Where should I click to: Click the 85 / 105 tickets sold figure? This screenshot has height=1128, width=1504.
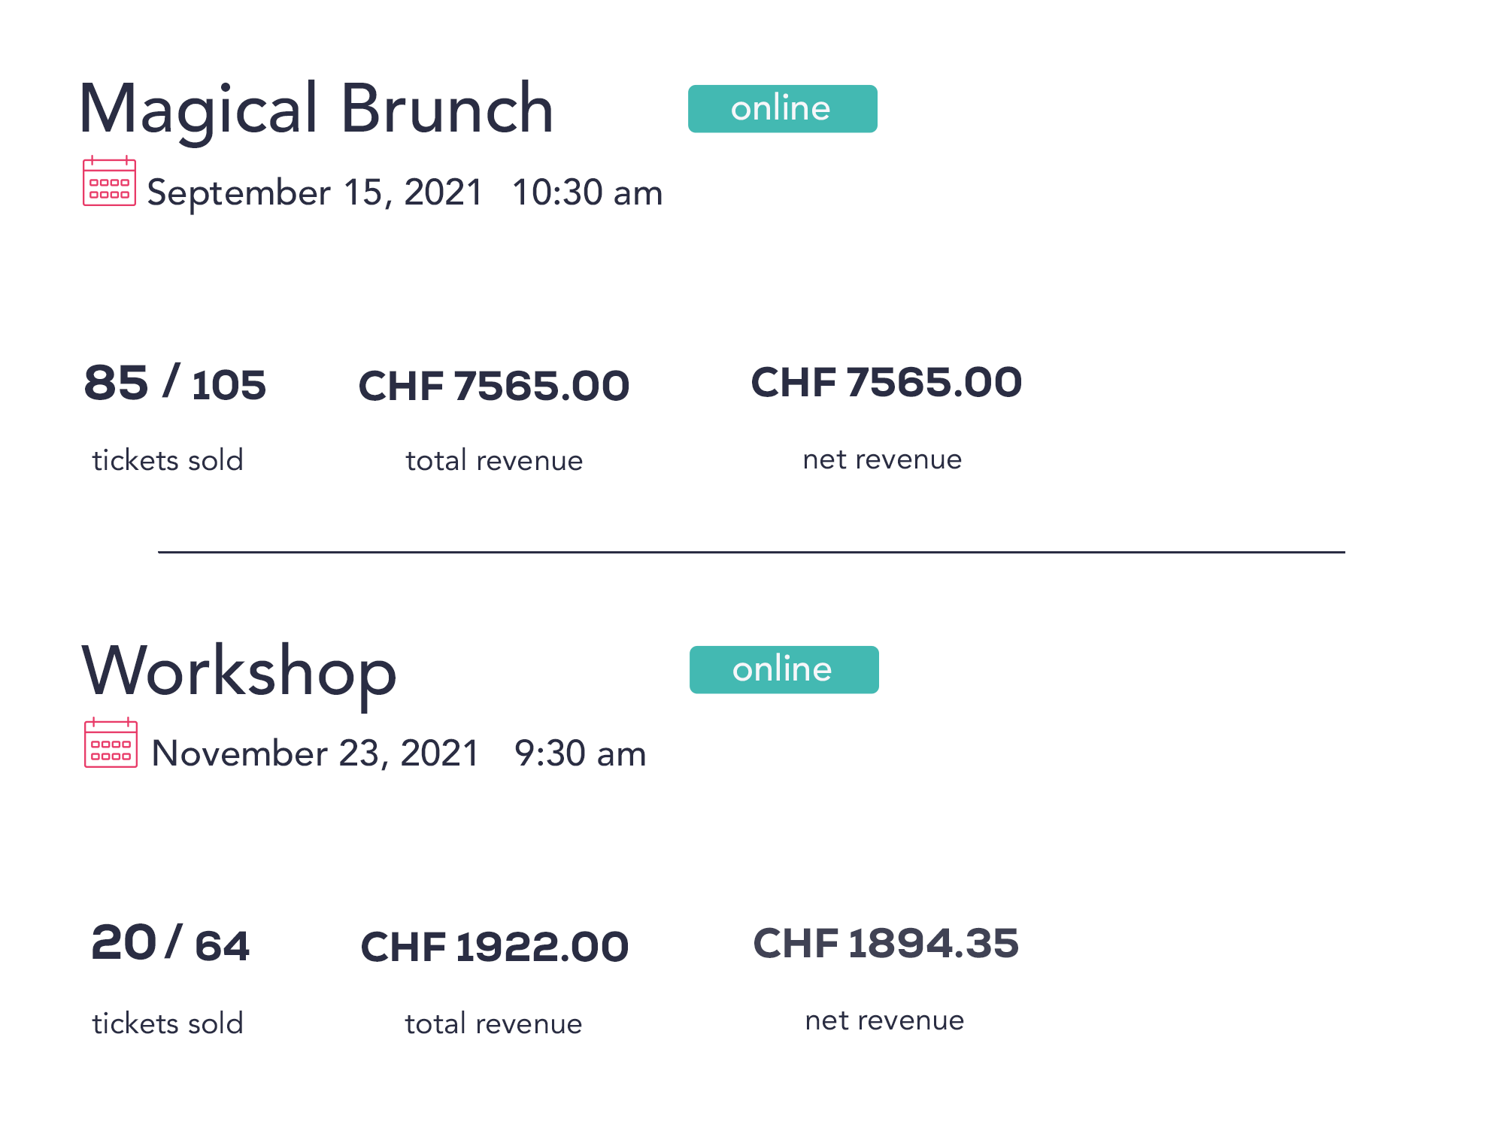coord(175,383)
